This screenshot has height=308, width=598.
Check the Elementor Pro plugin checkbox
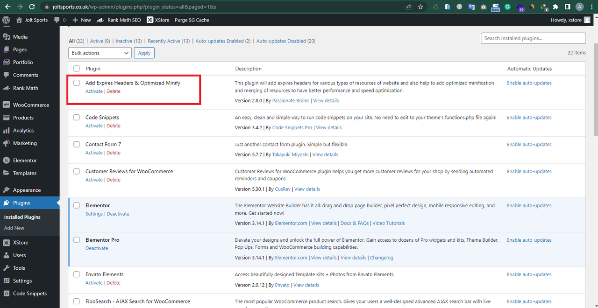pos(77,240)
